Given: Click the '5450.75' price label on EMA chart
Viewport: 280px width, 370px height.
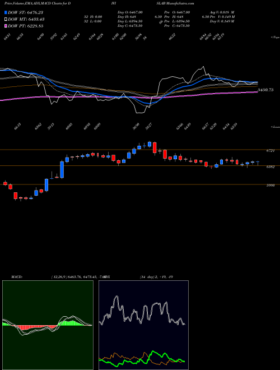Looking at the screenshot, I should [265, 90].
